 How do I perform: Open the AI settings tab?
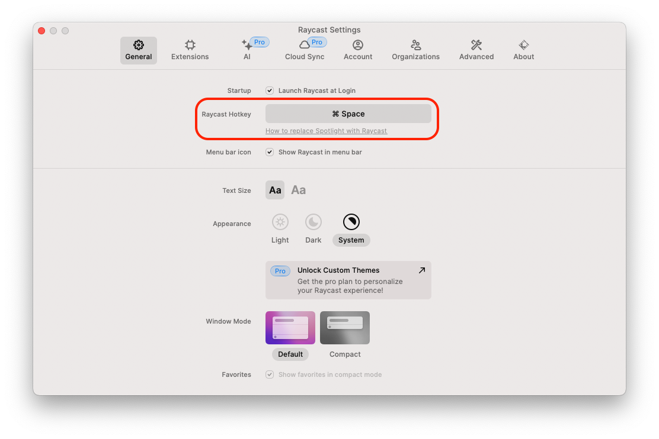247,50
